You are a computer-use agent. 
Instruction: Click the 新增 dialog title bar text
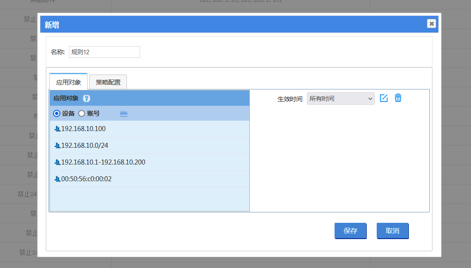(x=52, y=25)
